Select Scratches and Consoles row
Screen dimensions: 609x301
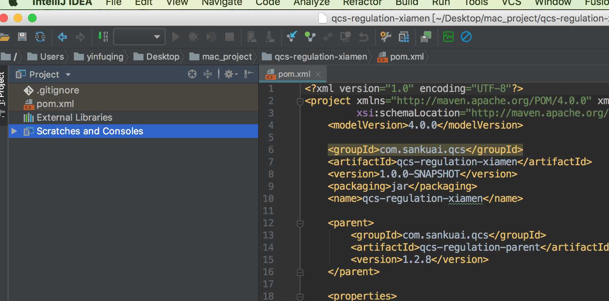pos(133,131)
